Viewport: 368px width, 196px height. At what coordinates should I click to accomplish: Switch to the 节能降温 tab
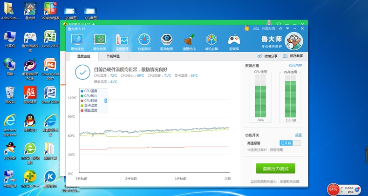click(x=113, y=56)
